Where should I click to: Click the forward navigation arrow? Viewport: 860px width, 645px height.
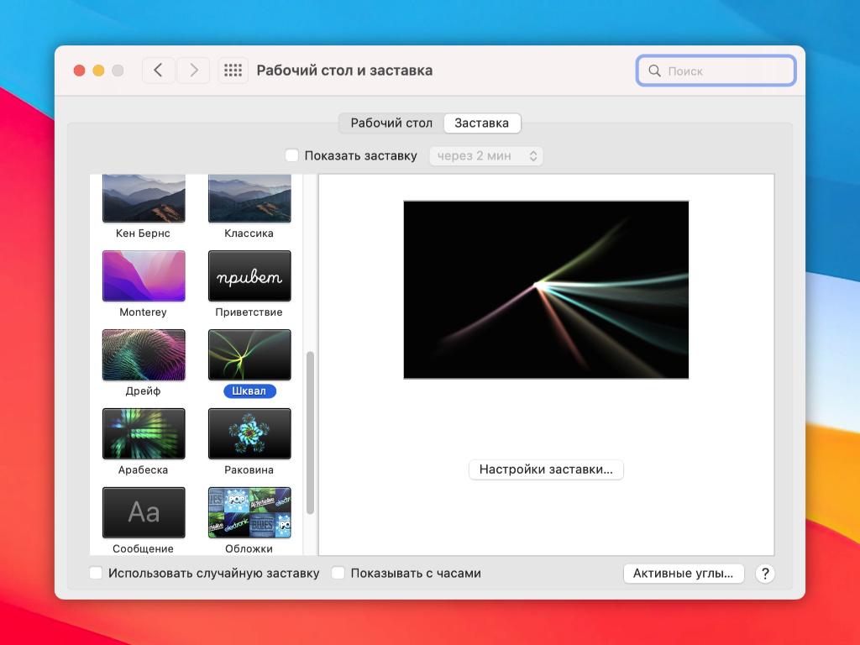pos(193,71)
